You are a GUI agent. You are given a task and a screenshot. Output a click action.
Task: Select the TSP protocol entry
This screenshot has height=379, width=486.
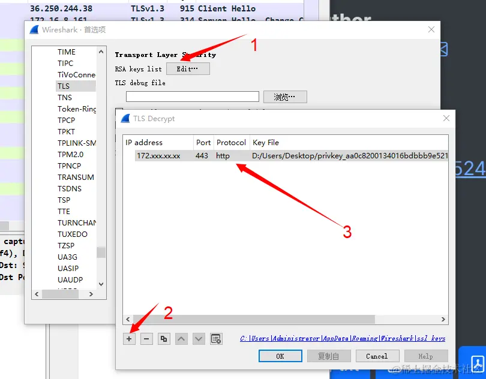click(64, 200)
